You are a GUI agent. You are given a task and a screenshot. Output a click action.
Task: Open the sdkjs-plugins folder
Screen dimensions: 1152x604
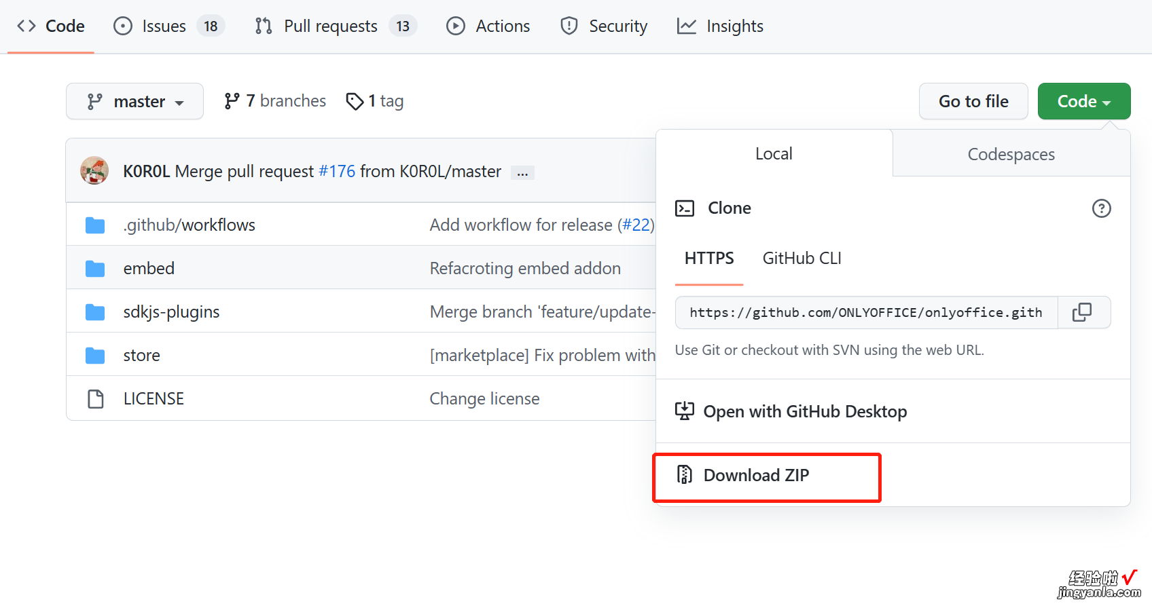[171, 312]
